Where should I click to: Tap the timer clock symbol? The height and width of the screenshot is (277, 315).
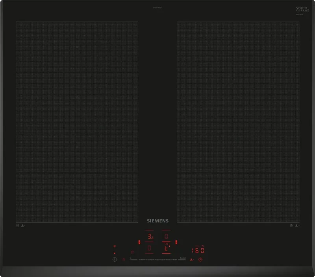tap(200, 259)
